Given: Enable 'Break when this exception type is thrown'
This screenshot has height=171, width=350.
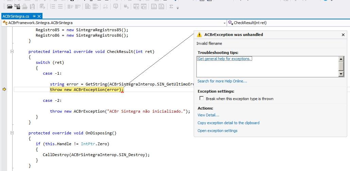Looking at the screenshot, I should tap(202, 98).
